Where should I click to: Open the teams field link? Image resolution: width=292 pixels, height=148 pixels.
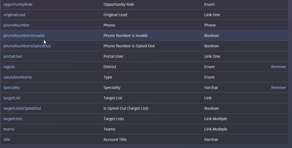pos(9,129)
